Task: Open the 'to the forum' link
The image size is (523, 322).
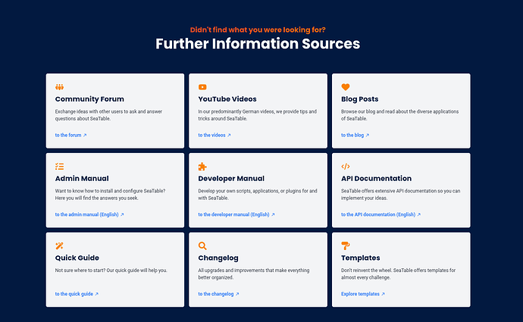Action: (x=70, y=135)
